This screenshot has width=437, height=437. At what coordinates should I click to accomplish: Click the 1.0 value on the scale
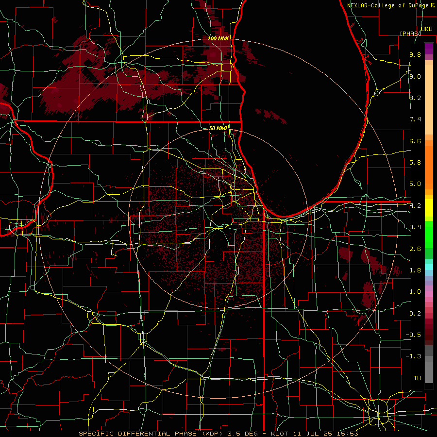[415, 292]
